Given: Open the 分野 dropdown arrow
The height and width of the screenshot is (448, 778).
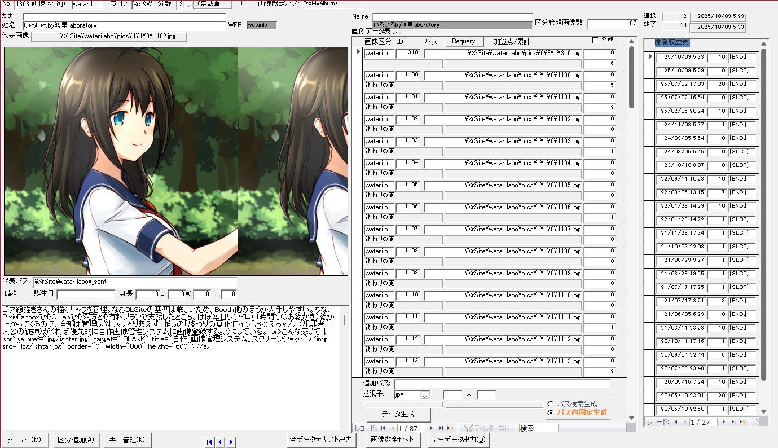Looking at the screenshot, I should pyautogui.click(x=187, y=5).
